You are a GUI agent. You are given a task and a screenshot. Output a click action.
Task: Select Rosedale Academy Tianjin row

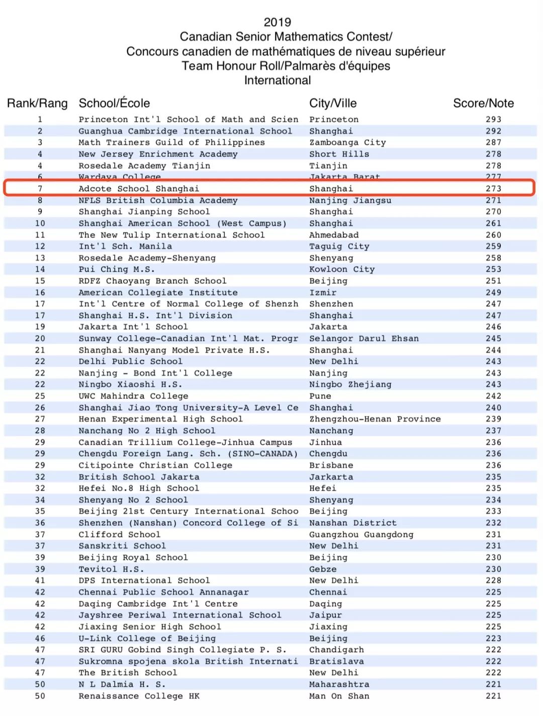click(x=270, y=166)
